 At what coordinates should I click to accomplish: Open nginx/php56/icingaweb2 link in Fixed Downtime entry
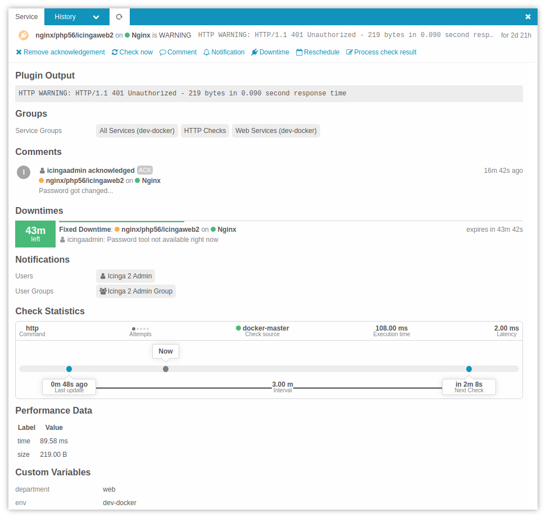pos(161,230)
